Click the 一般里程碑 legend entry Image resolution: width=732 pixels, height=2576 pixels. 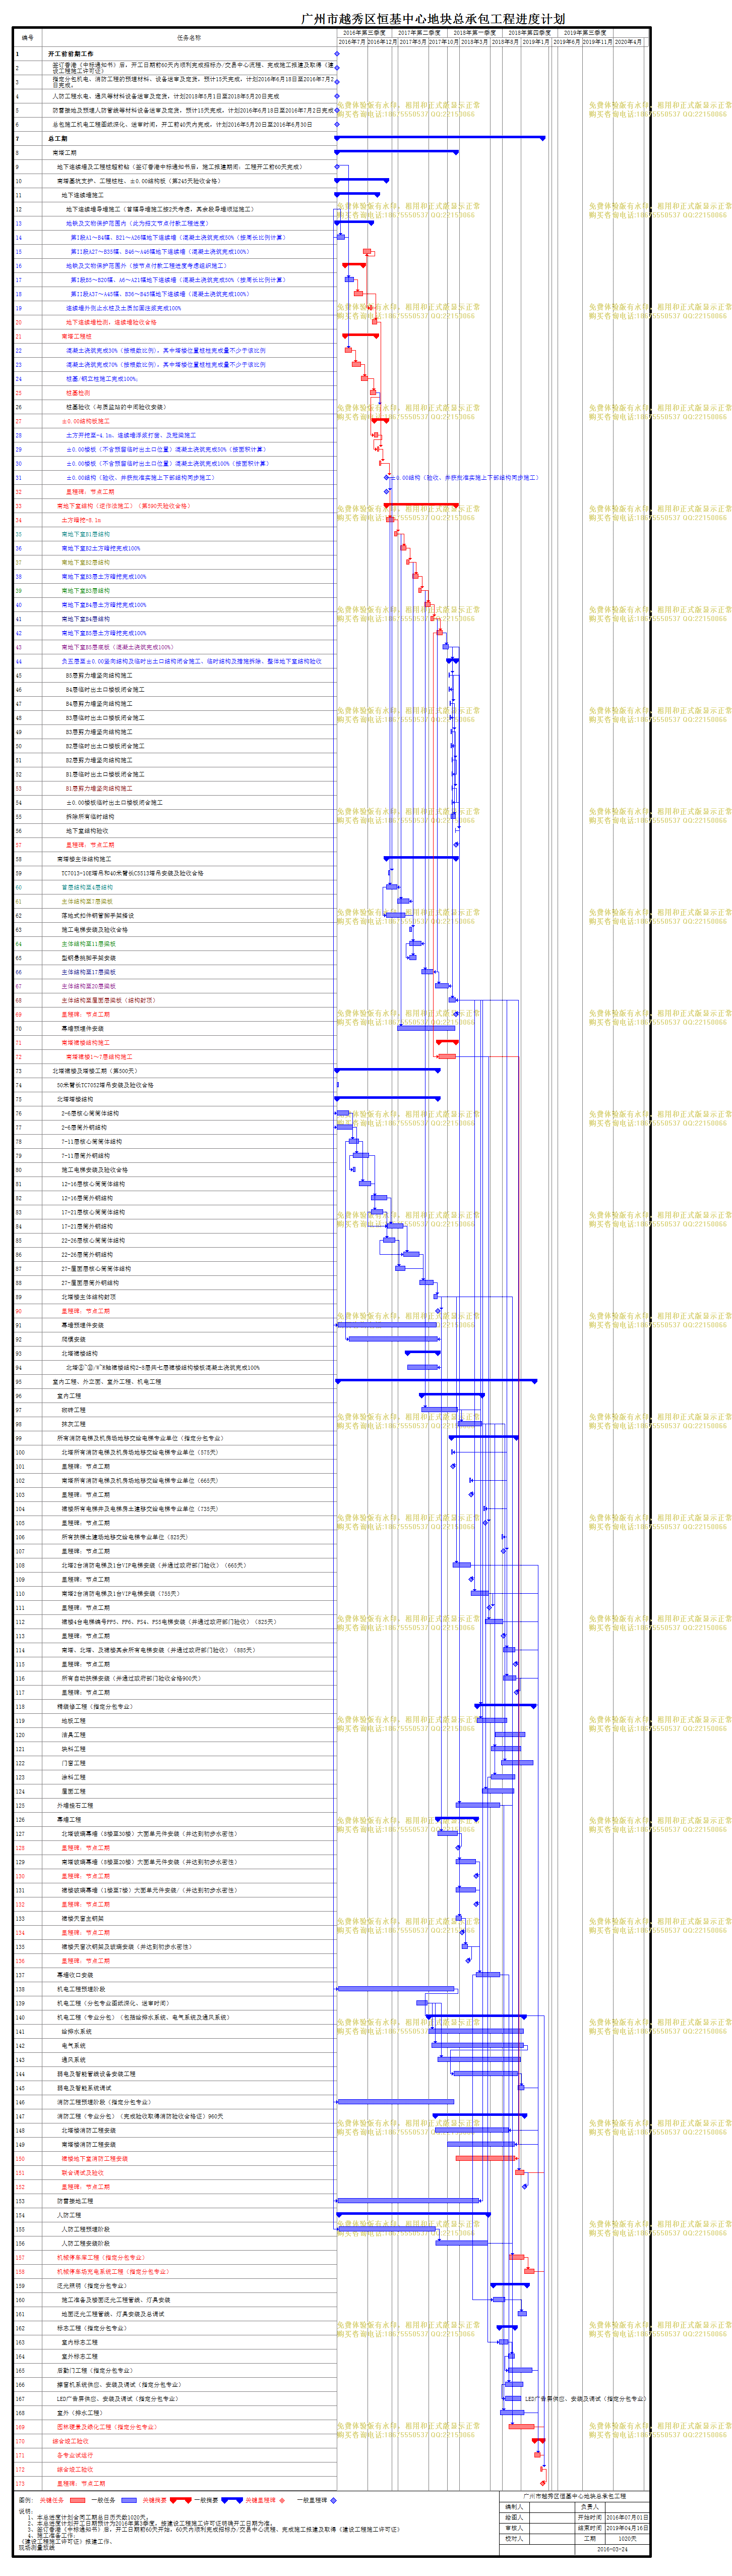tap(317, 2500)
